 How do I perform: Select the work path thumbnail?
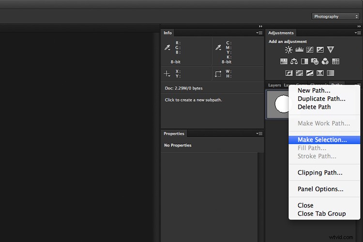pos(278,104)
